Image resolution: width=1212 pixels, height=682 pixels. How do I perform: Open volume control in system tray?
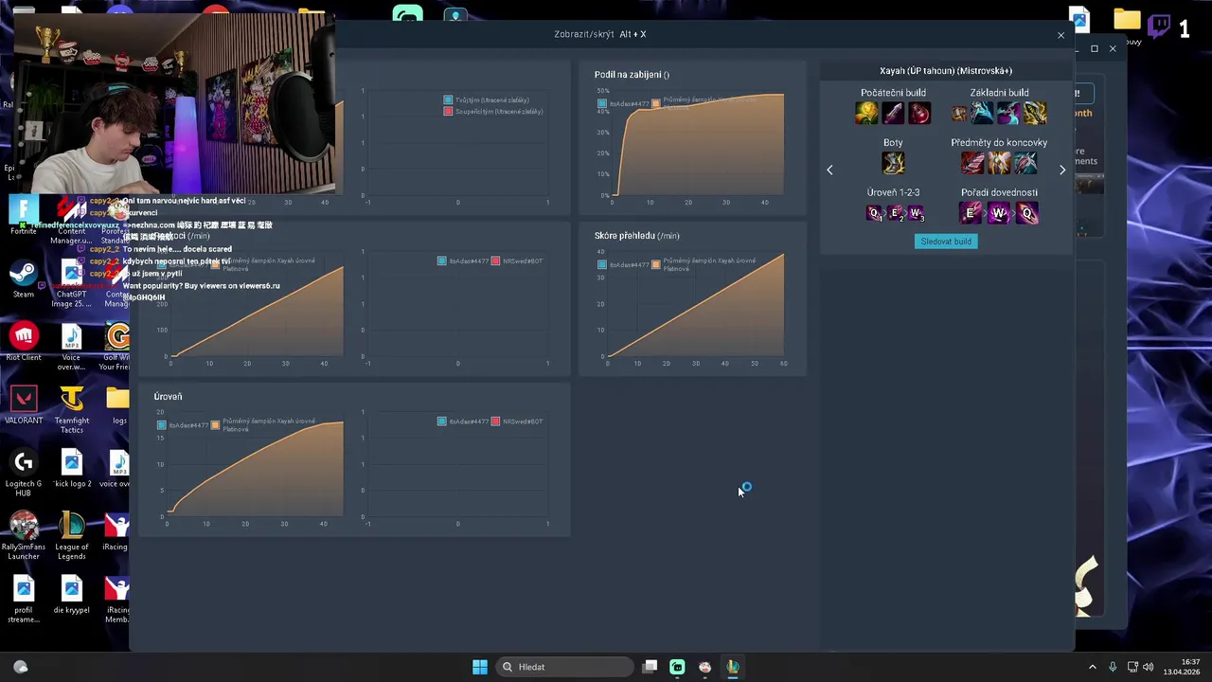[1149, 667]
